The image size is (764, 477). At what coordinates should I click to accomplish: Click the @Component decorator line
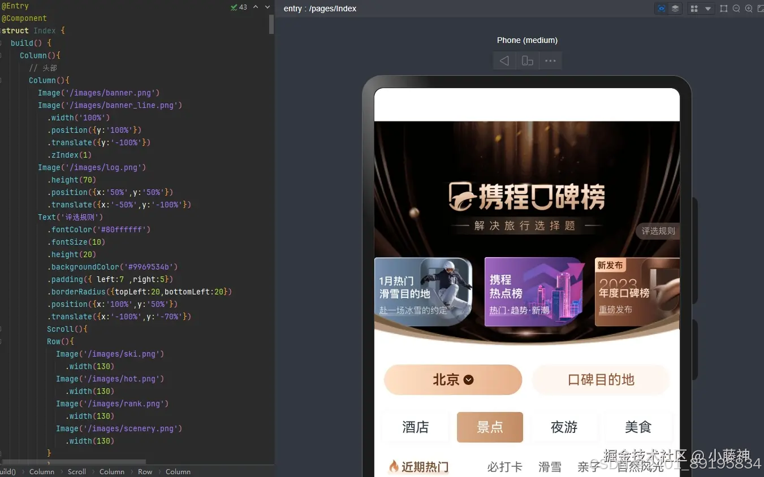[x=24, y=18]
